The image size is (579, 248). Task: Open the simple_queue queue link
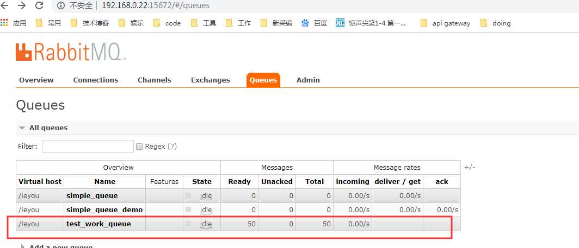coord(92,196)
